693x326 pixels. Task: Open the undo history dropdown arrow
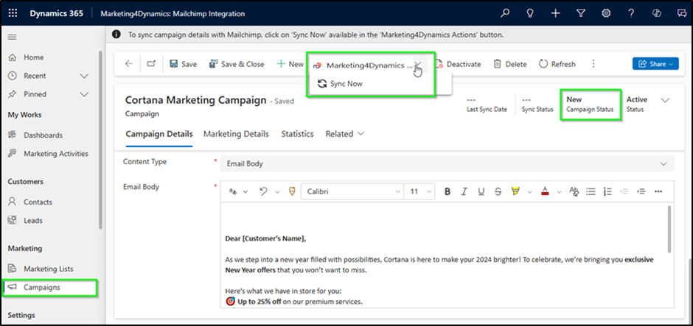pyautogui.click(x=277, y=191)
